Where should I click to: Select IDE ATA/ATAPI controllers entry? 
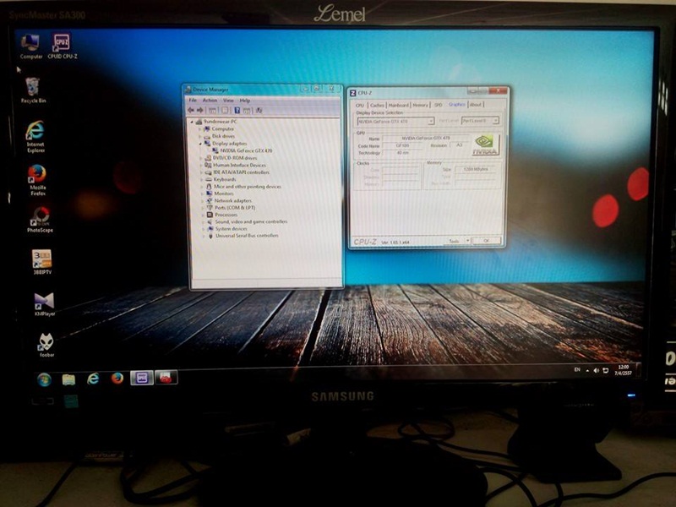(242, 172)
